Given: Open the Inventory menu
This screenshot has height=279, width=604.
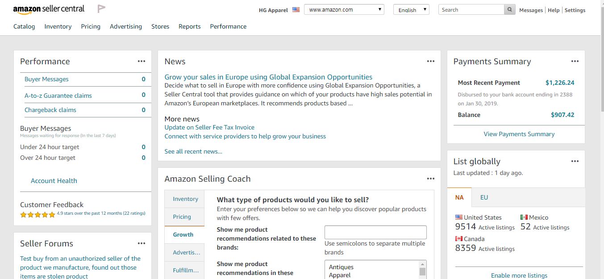Looking at the screenshot, I should 58,27.
